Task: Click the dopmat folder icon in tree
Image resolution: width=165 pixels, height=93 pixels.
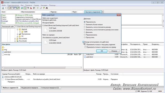Action: [20, 29]
